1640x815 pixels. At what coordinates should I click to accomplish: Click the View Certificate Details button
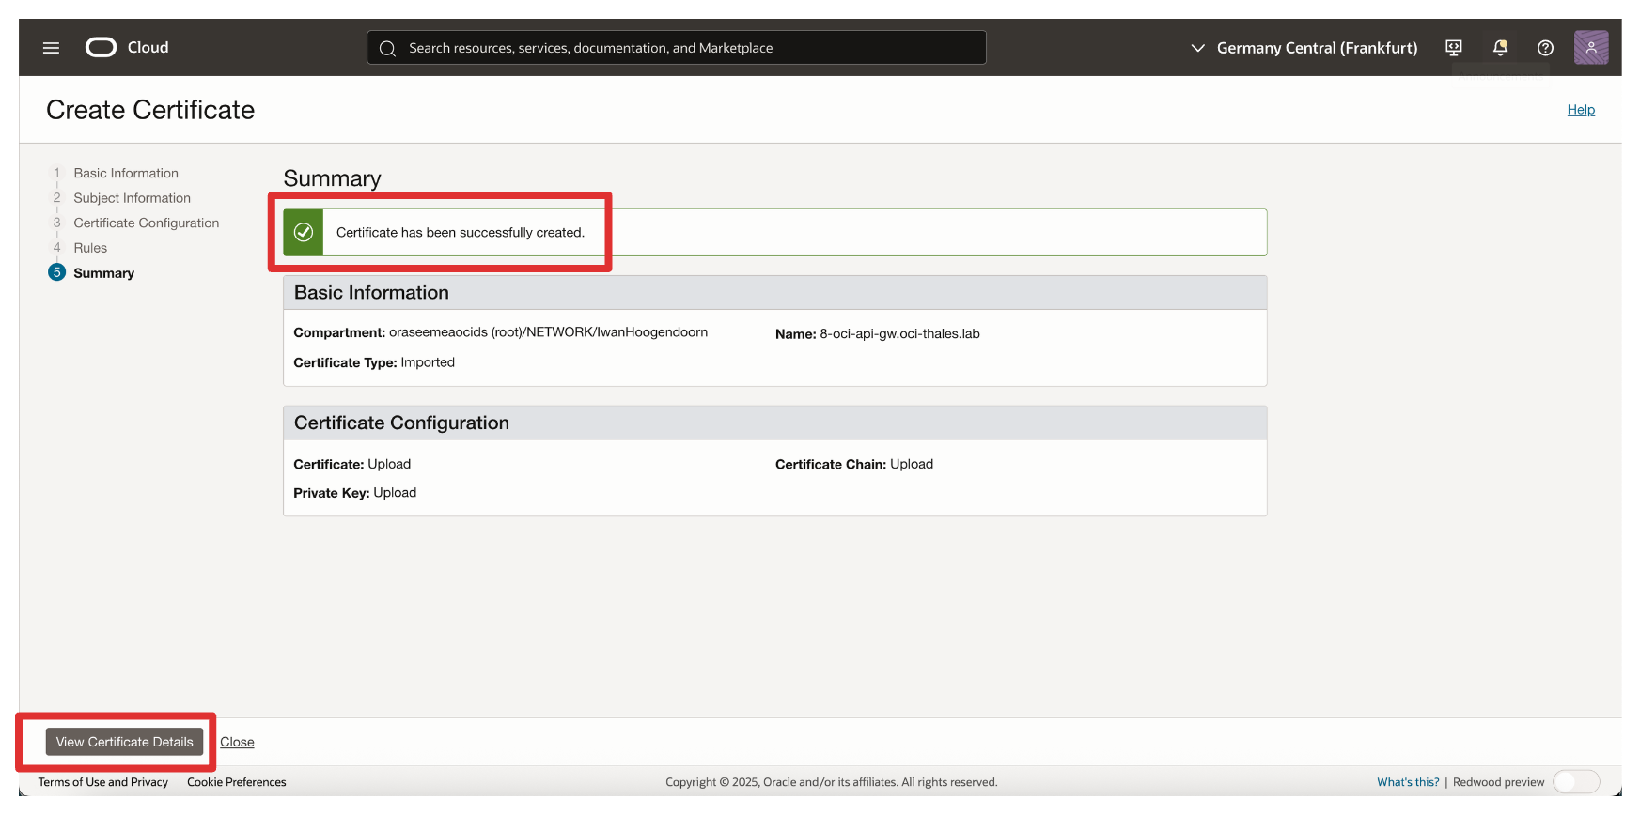point(124,742)
